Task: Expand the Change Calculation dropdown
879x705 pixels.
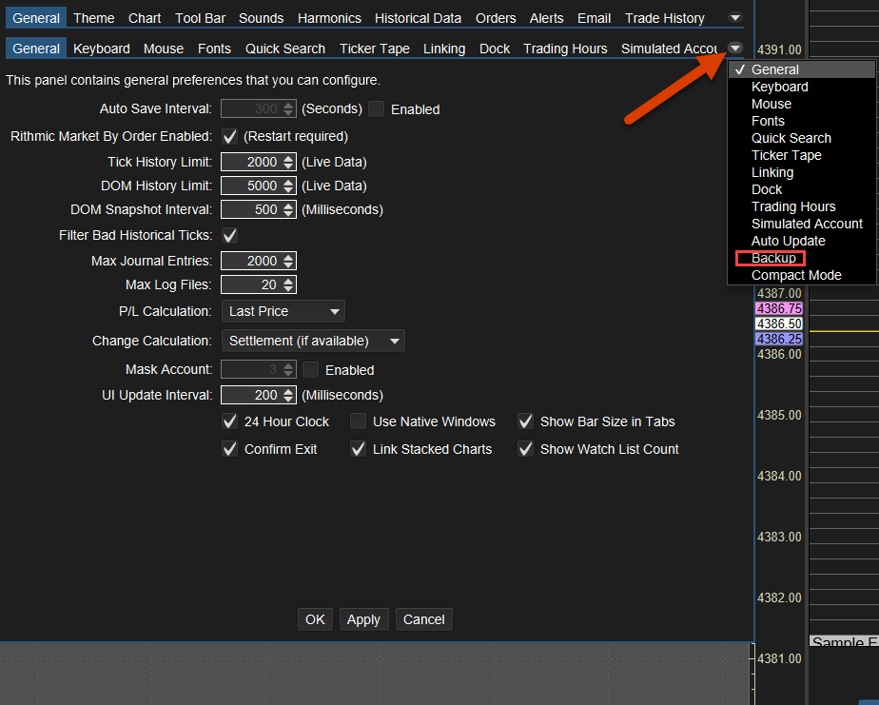Action: pyautogui.click(x=313, y=341)
